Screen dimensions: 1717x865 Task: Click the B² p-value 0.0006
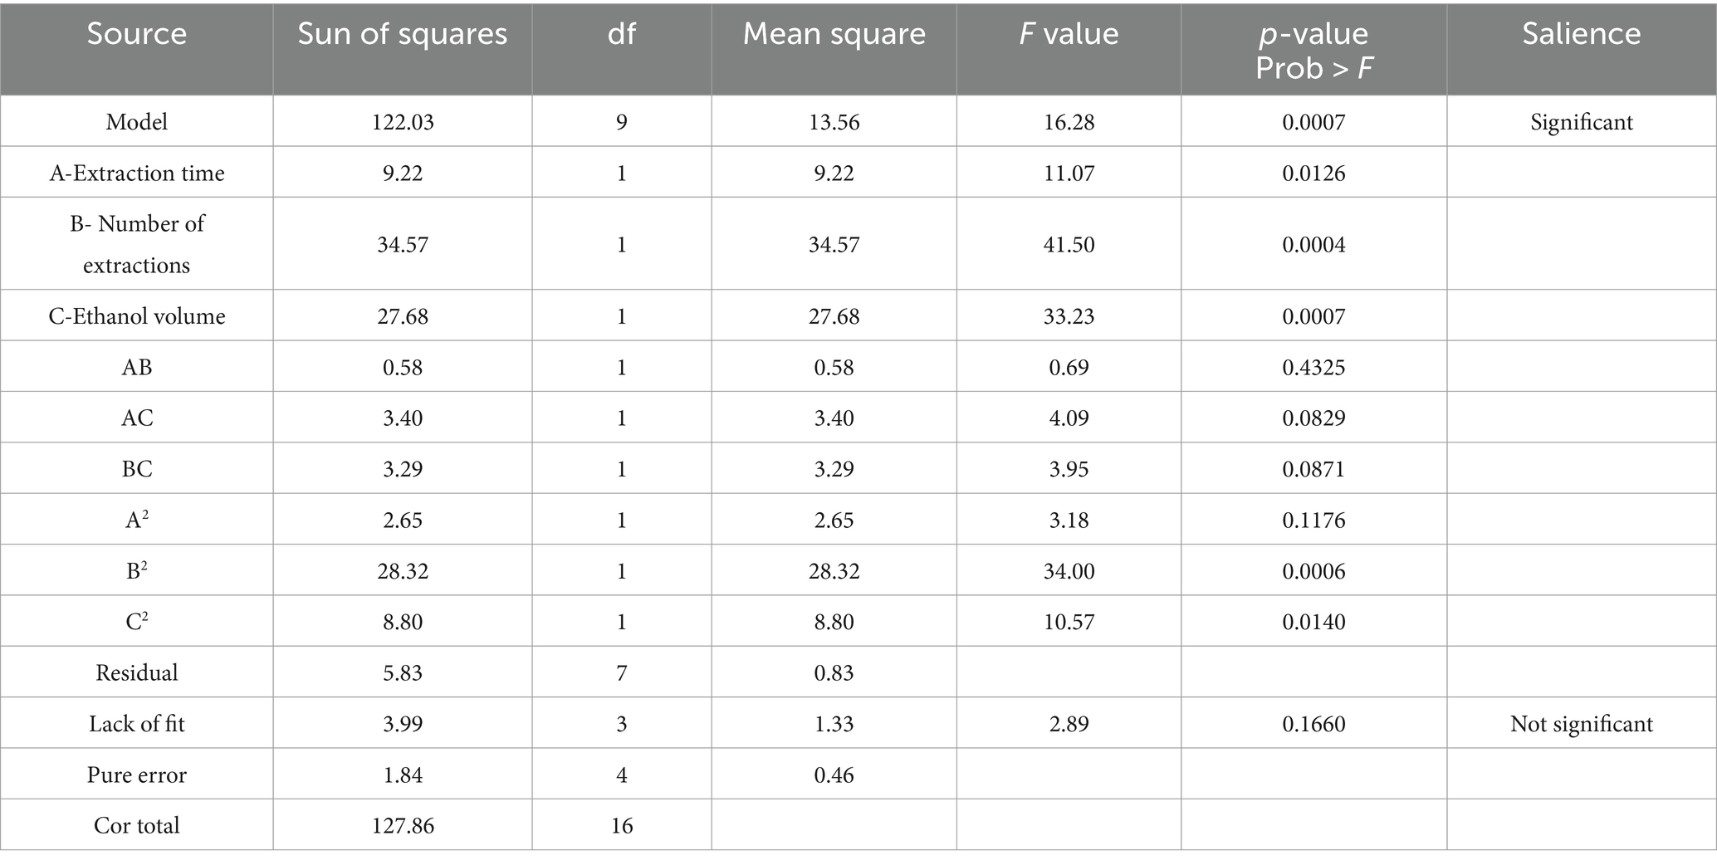[x=1313, y=571]
